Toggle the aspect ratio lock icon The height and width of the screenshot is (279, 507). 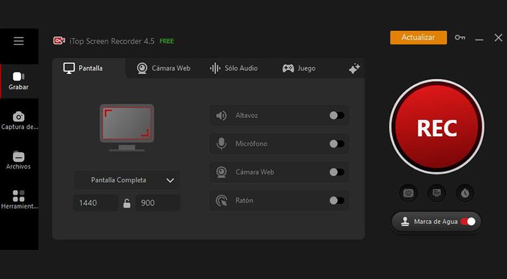127,204
